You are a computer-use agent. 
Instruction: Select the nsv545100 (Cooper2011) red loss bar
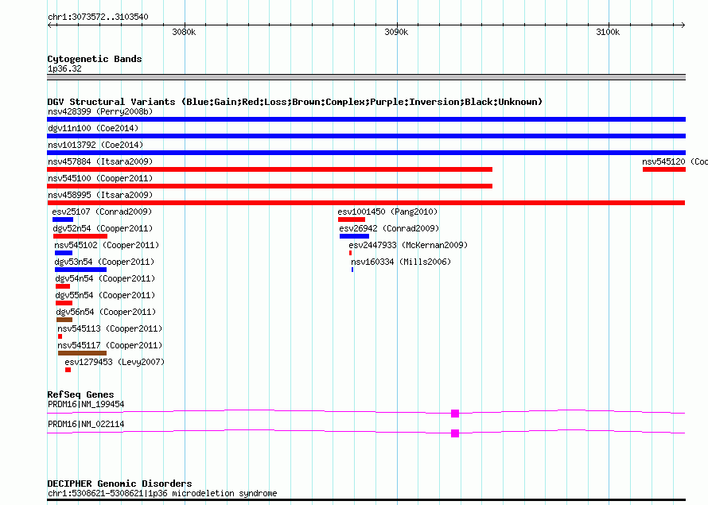[x=270, y=186]
